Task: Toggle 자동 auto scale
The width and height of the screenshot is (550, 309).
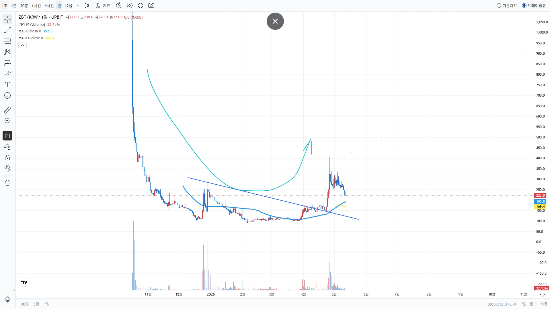Action: coord(544,304)
